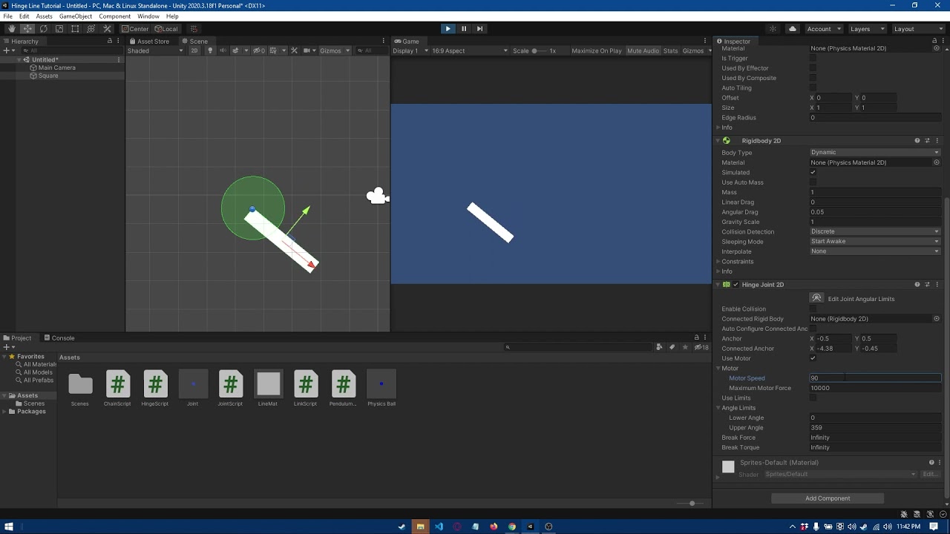Image resolution: width=950 pixels, height=534 pixels.
Task: Select the ChainScript asset
Action: tap(117, 389)
